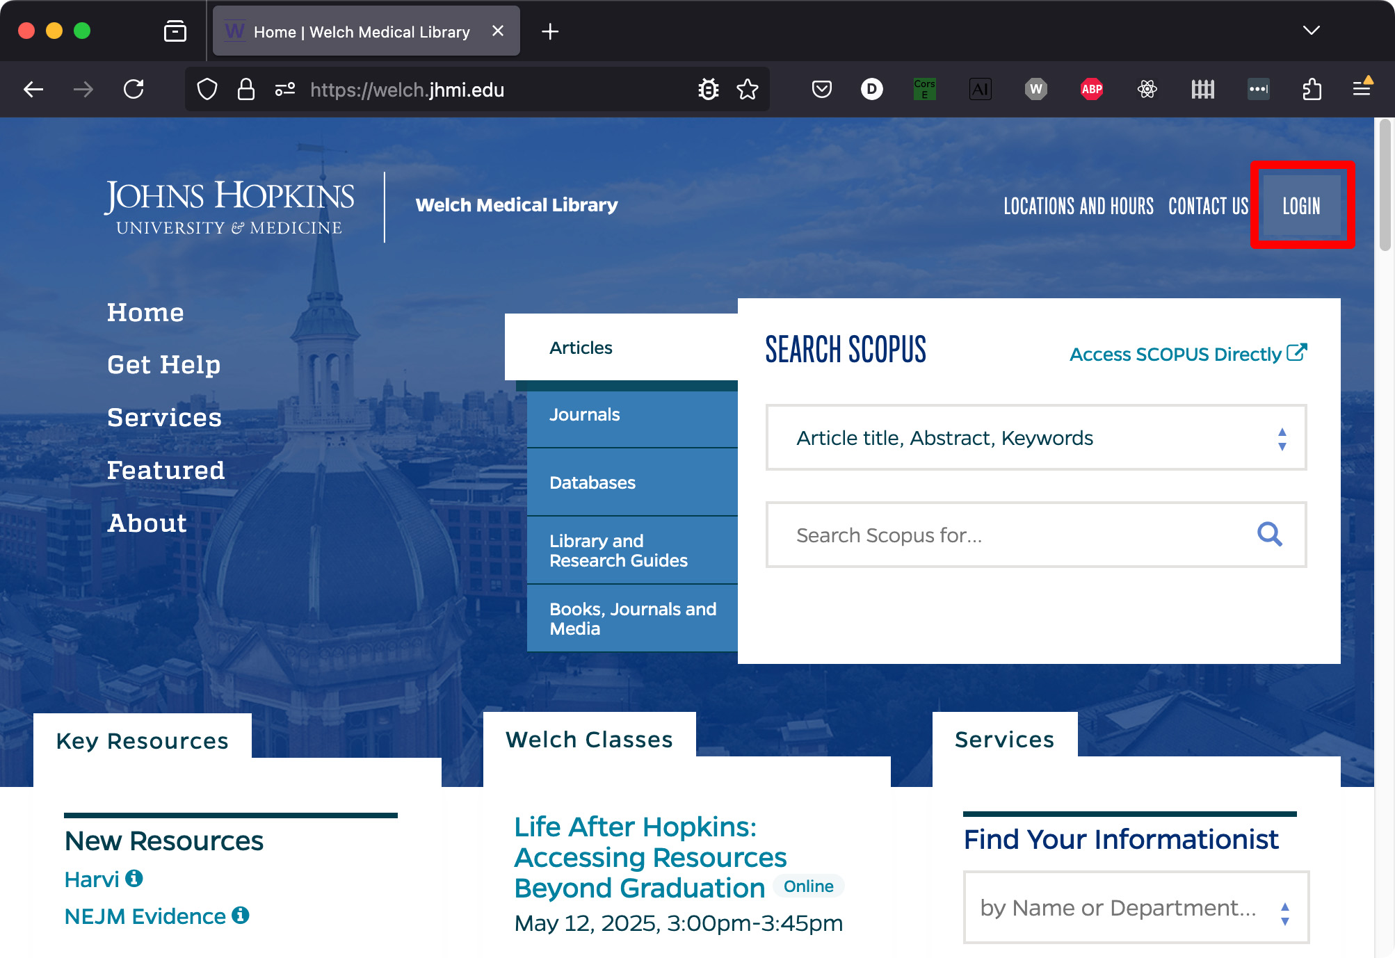Open the Firefox hamburger application menu

pos(1362,88)
